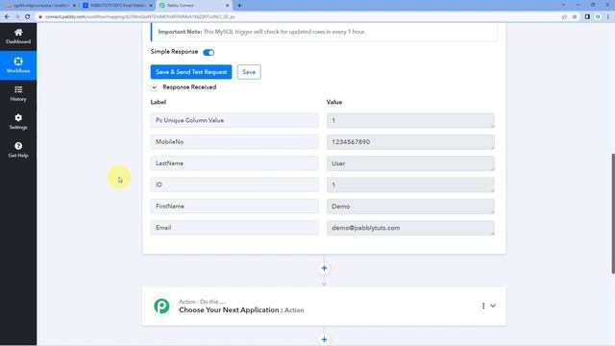Open the History section in the sidebar
This screenshot has height=346, width=615.
click(18, 94)
